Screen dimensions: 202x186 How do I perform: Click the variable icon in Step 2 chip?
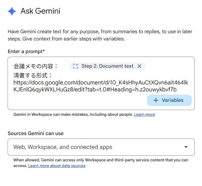click(75, 66)
